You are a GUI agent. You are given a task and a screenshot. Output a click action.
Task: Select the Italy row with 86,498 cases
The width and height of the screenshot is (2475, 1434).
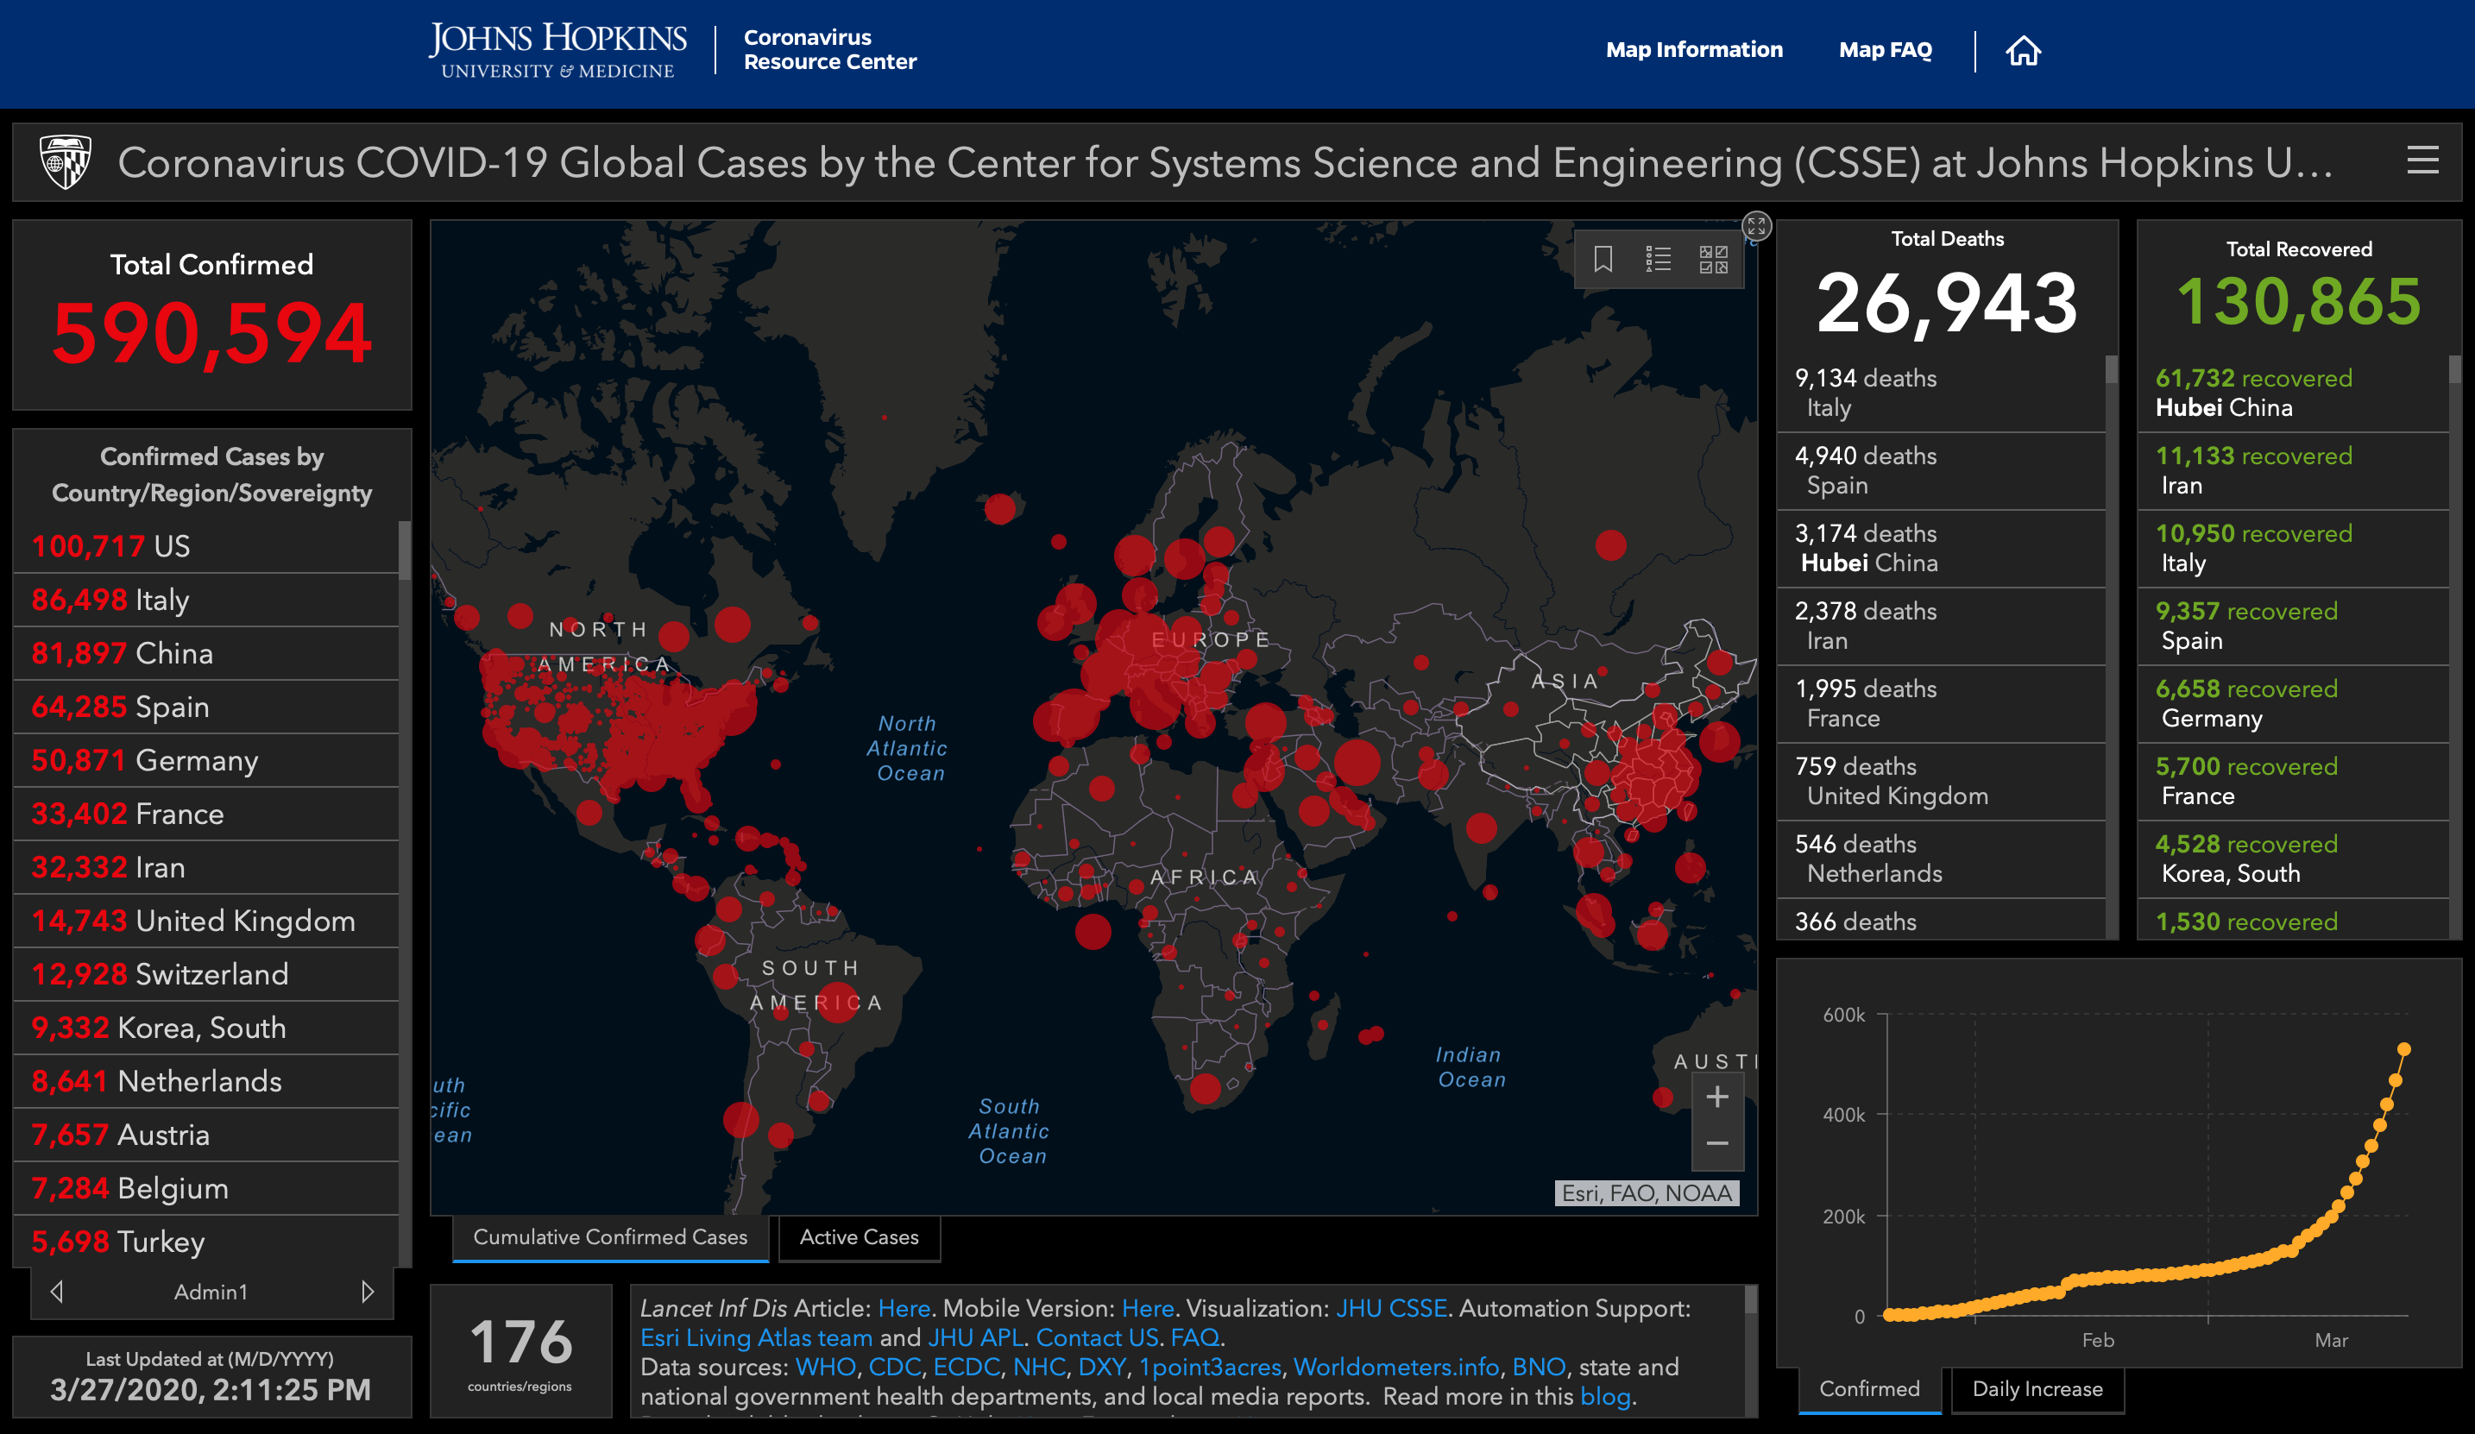[206, 601]
